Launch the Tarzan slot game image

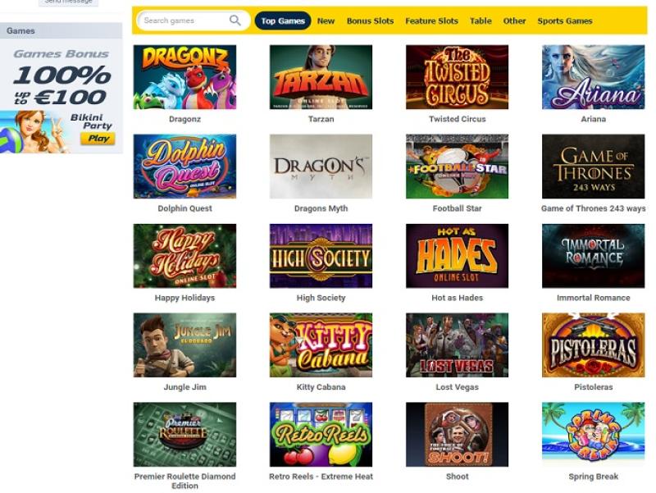click(x=321, y=77)
